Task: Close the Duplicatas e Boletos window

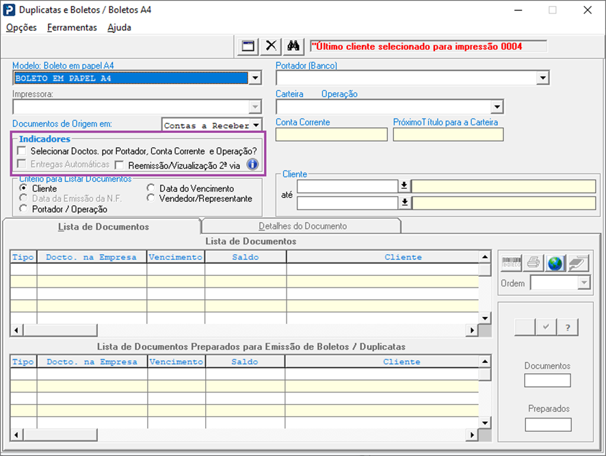Action: point(588,10)
